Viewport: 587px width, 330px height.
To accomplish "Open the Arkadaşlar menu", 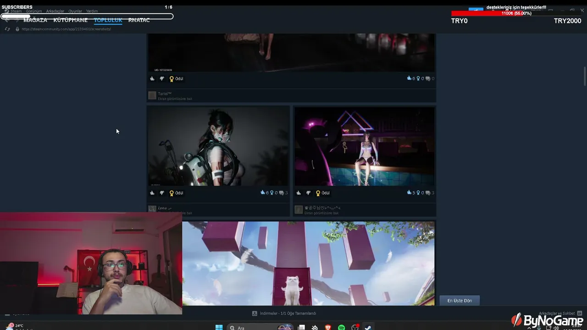I will [x=55, y=11].
